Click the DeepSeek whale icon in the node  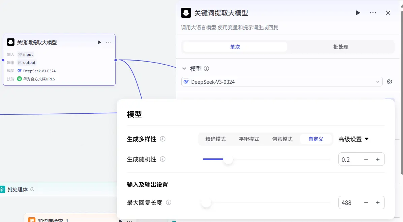(x=20, y=71)
